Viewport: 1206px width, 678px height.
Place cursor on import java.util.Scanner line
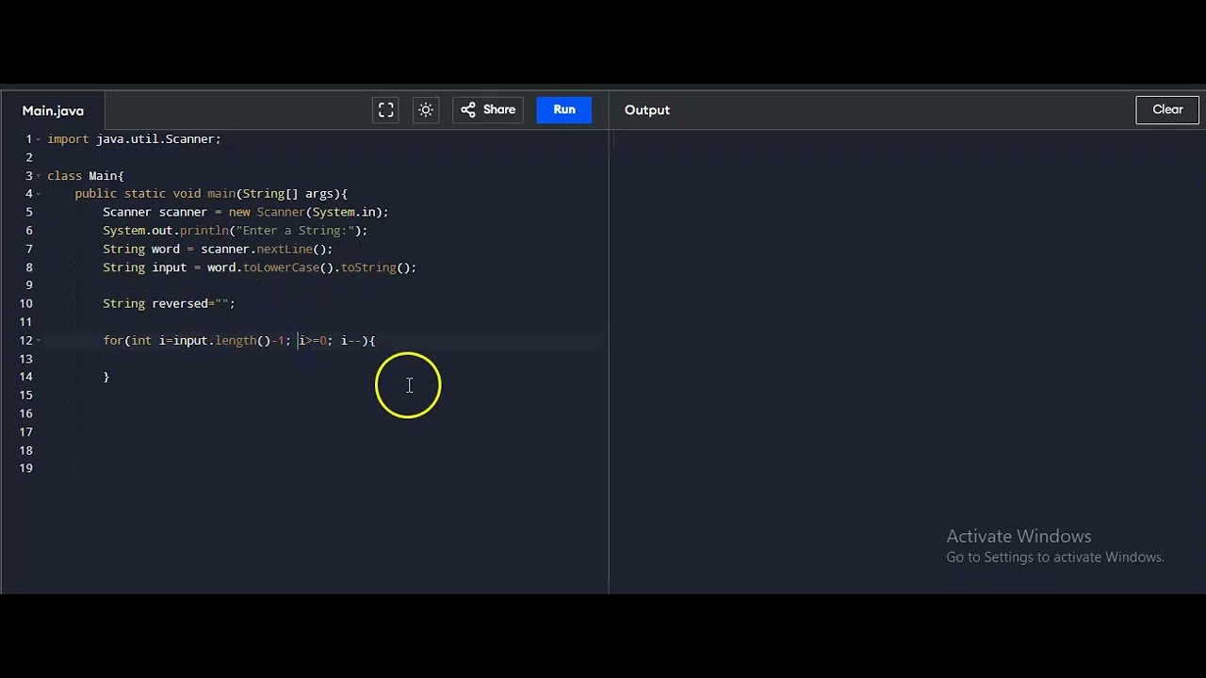[x=134, y=139]
